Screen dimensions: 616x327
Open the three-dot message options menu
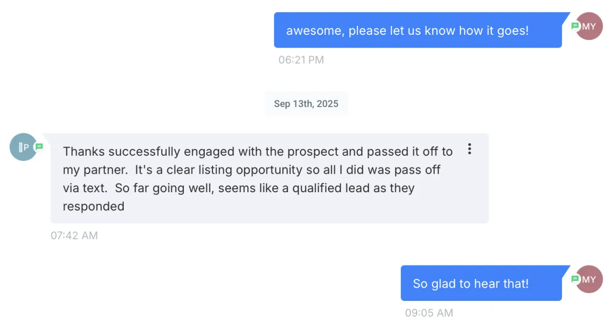click(x=469, y=149)
